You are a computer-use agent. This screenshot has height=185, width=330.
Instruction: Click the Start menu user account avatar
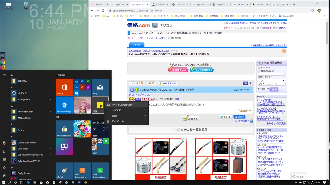point(4,143)
